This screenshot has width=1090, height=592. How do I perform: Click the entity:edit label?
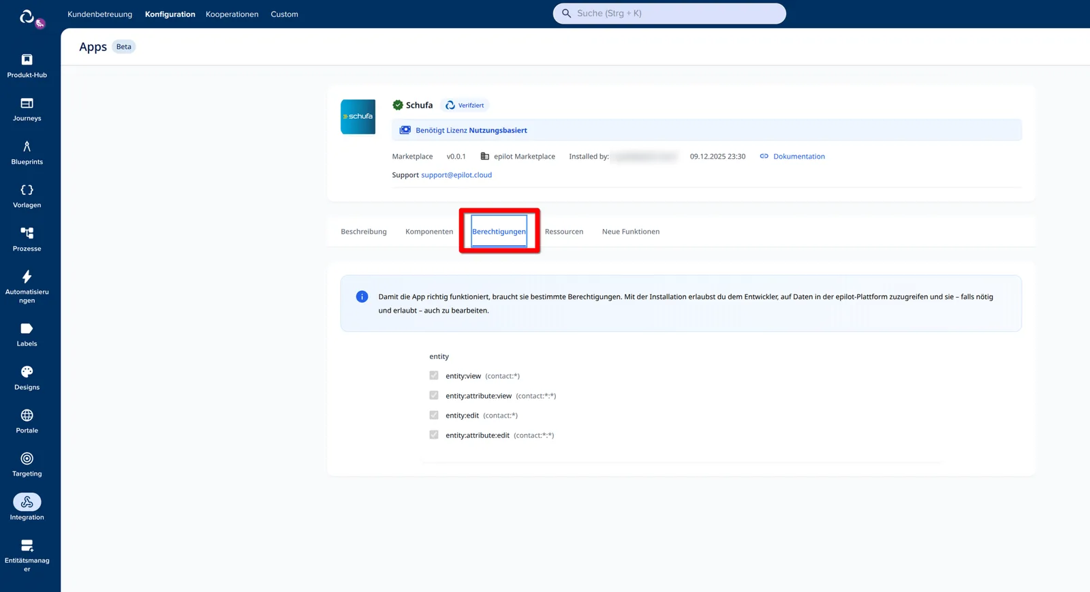tap(462, 416)
